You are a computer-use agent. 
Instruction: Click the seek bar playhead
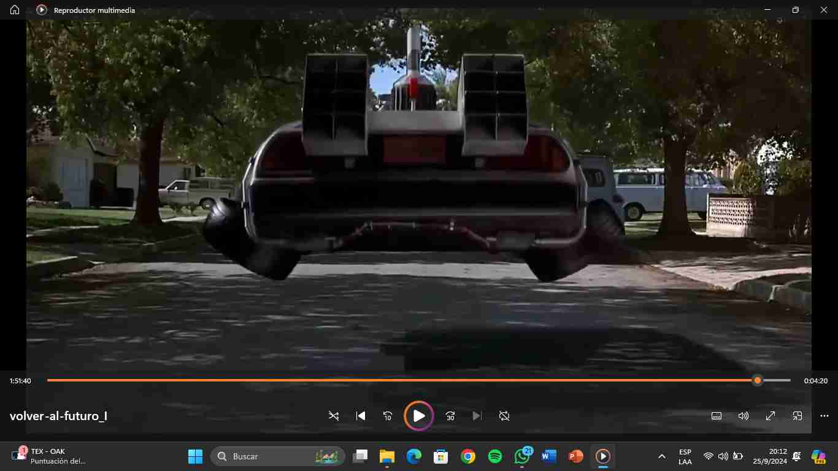point(758,380)
